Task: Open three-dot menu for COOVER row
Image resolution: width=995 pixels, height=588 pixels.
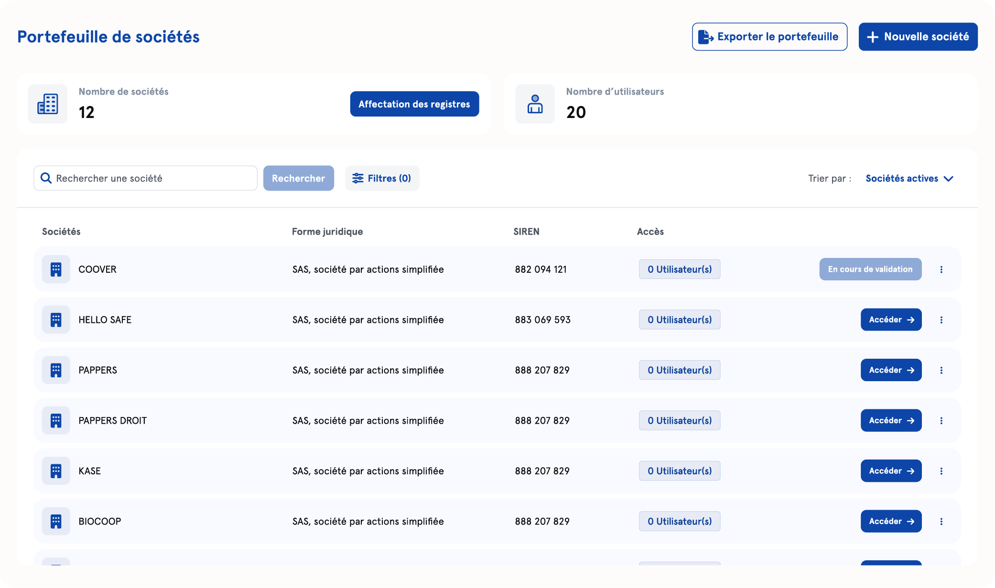Action: pos(941,269)
